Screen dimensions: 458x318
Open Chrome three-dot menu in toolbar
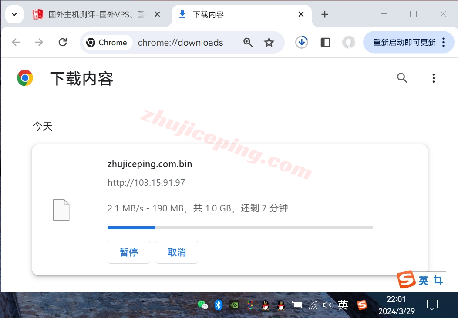tap(444, 42)
